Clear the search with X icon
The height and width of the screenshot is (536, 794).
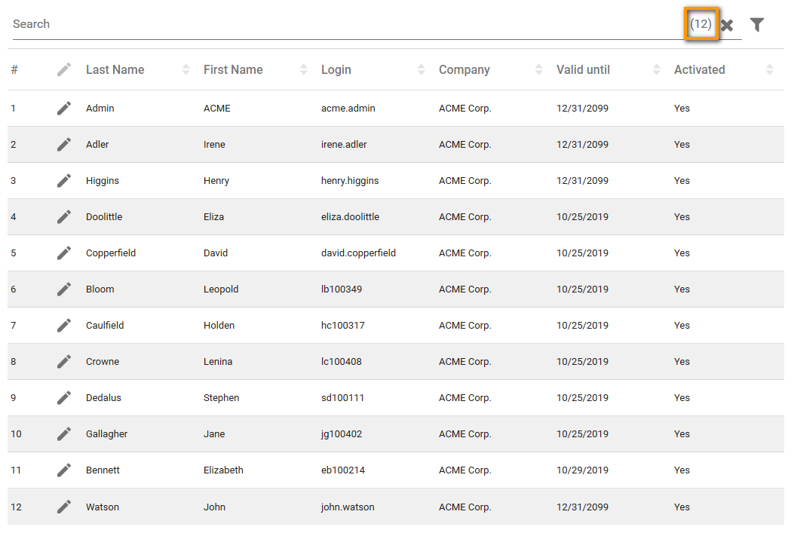tap(727, 26)
